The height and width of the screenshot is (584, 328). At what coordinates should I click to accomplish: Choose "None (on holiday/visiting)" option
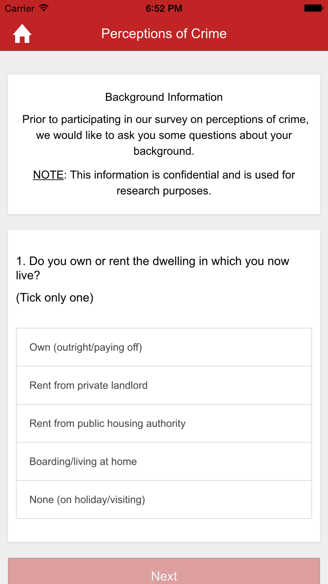coord(164,500)
